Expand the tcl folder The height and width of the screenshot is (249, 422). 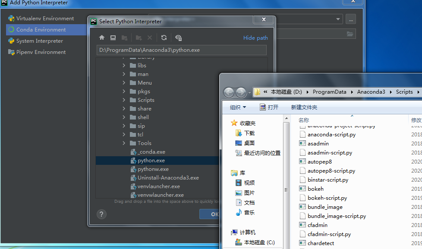point(124,134)
